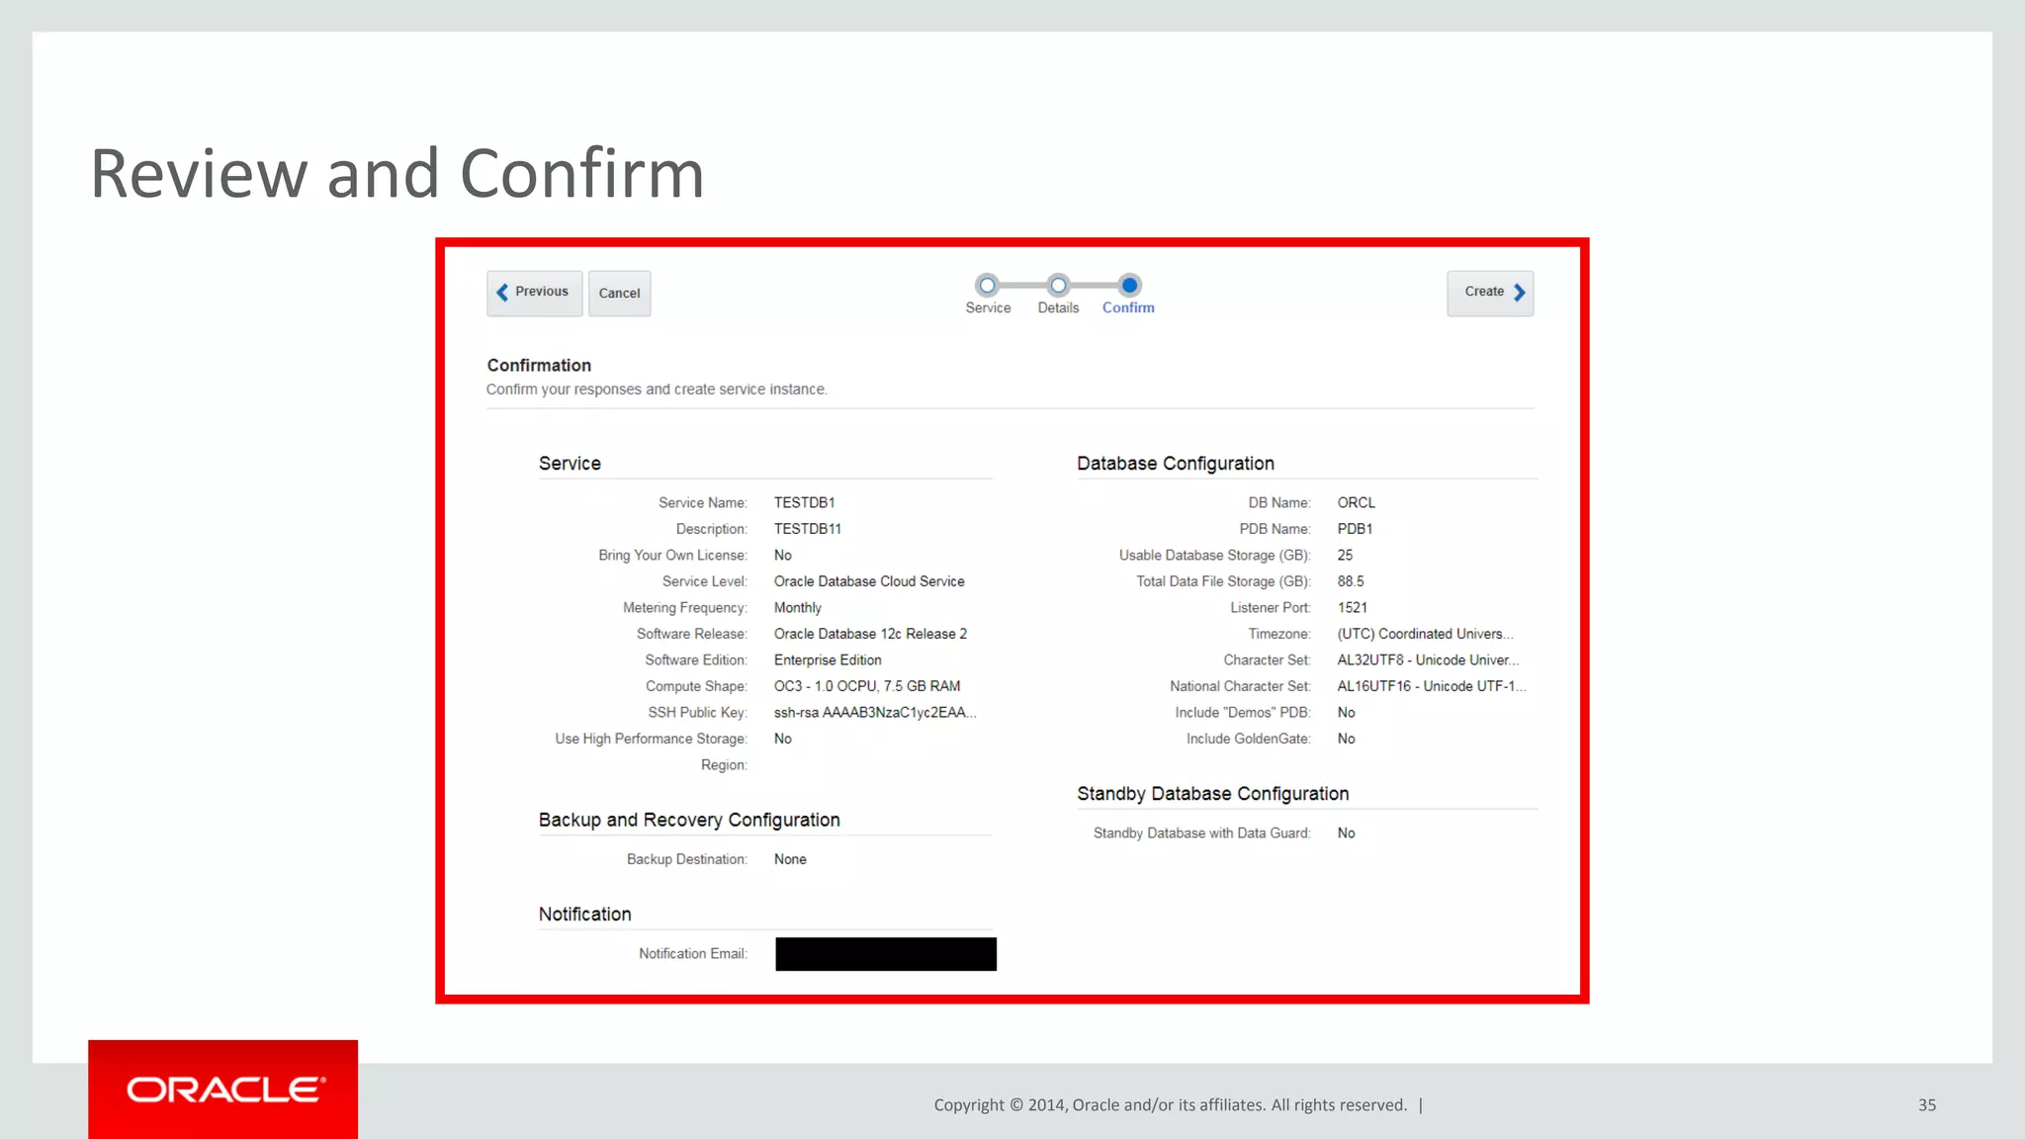2025x1139 pixels.
Task: Click the Notification section heading
Action: (584, 915)
